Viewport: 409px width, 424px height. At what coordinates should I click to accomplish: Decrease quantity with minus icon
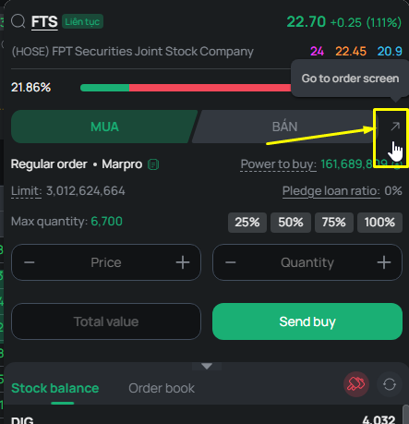[x=231, y=262]
